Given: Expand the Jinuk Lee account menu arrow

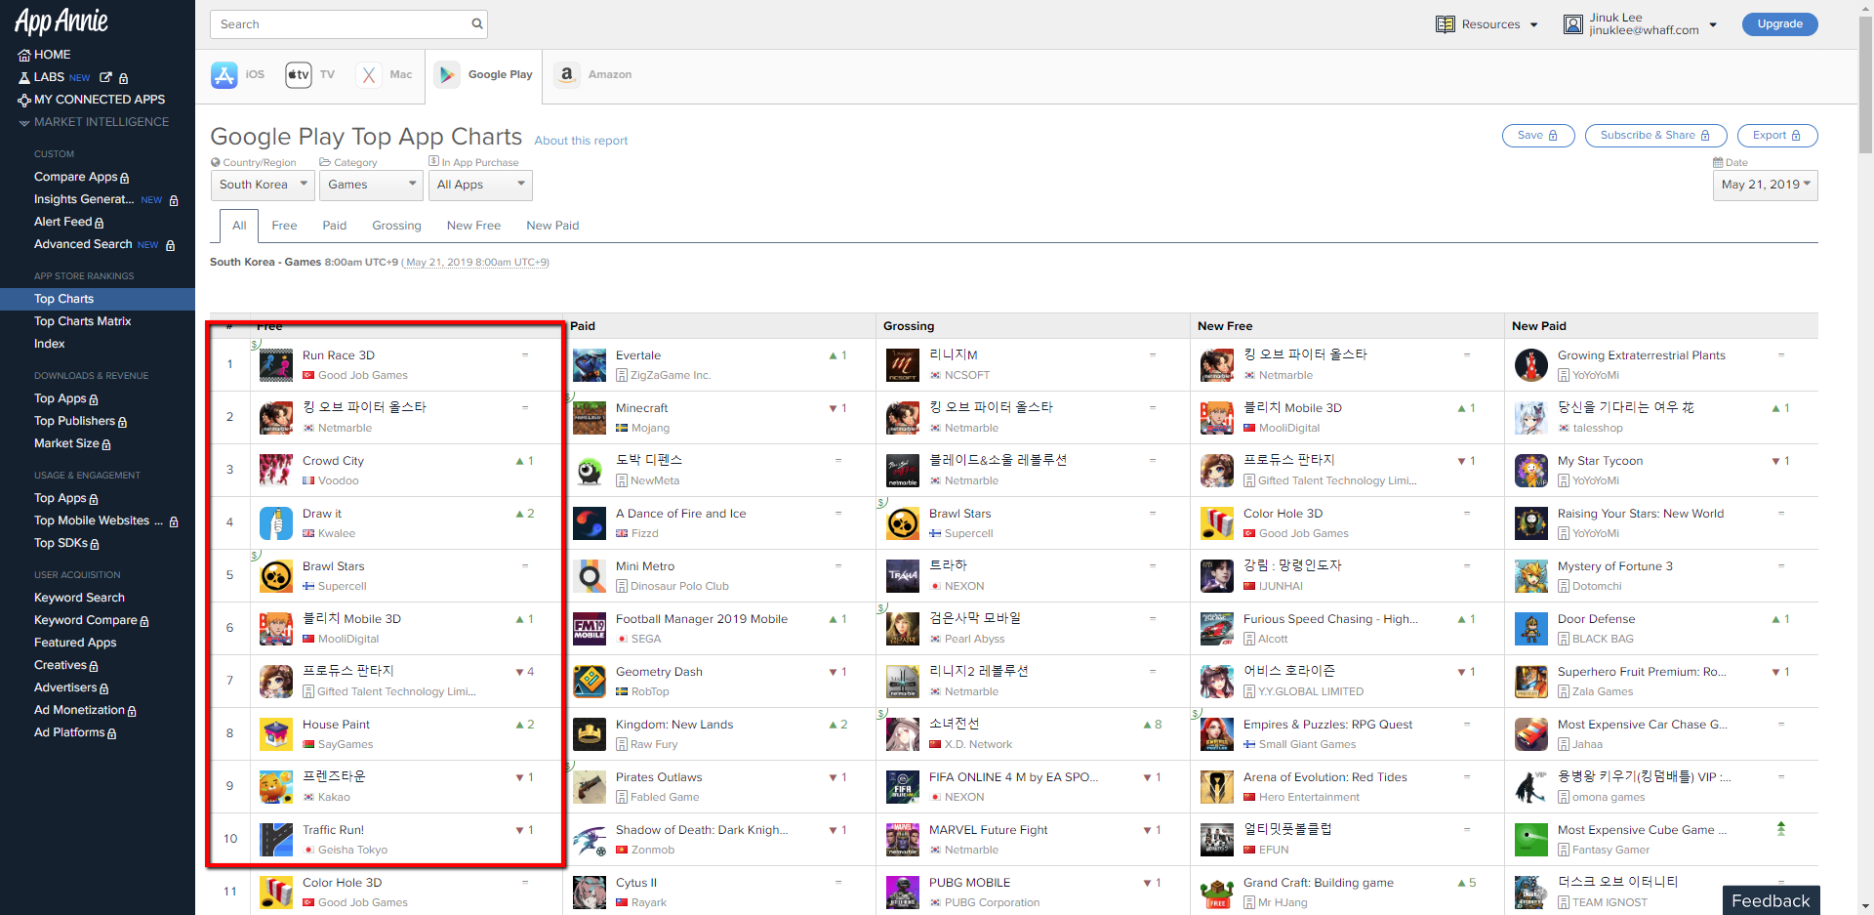Looking at the screenshot, I should pyautogui.click(x=1713, y=25).
